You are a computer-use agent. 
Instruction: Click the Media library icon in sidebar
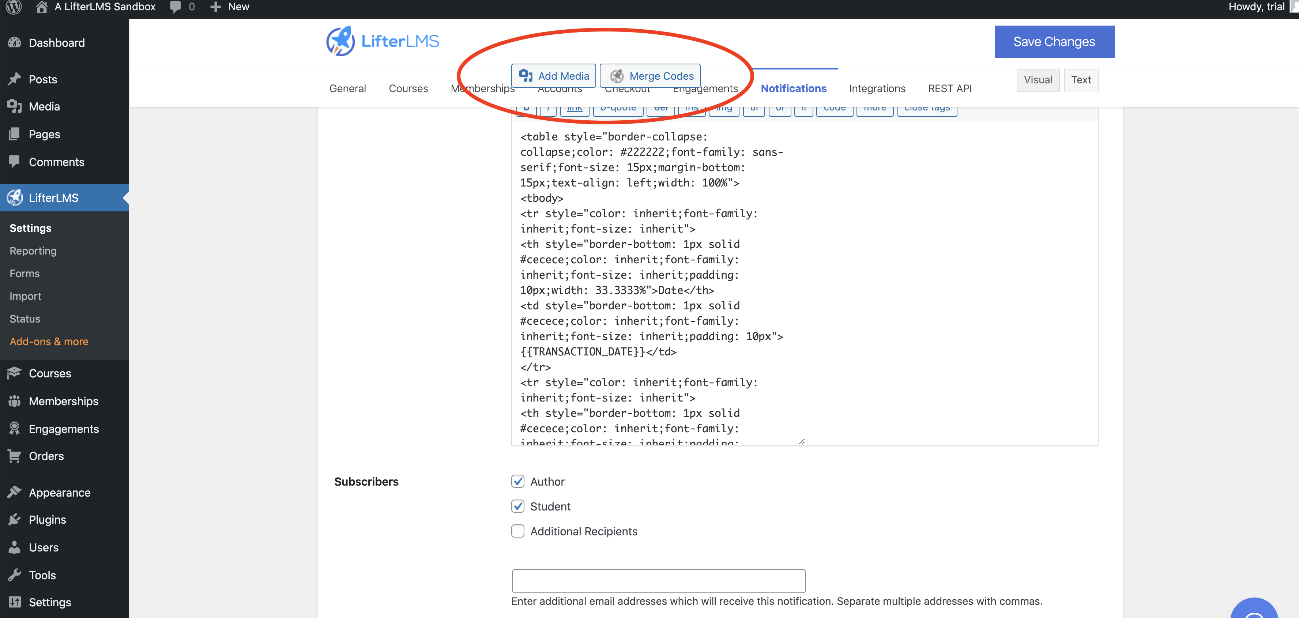point(15,106)
